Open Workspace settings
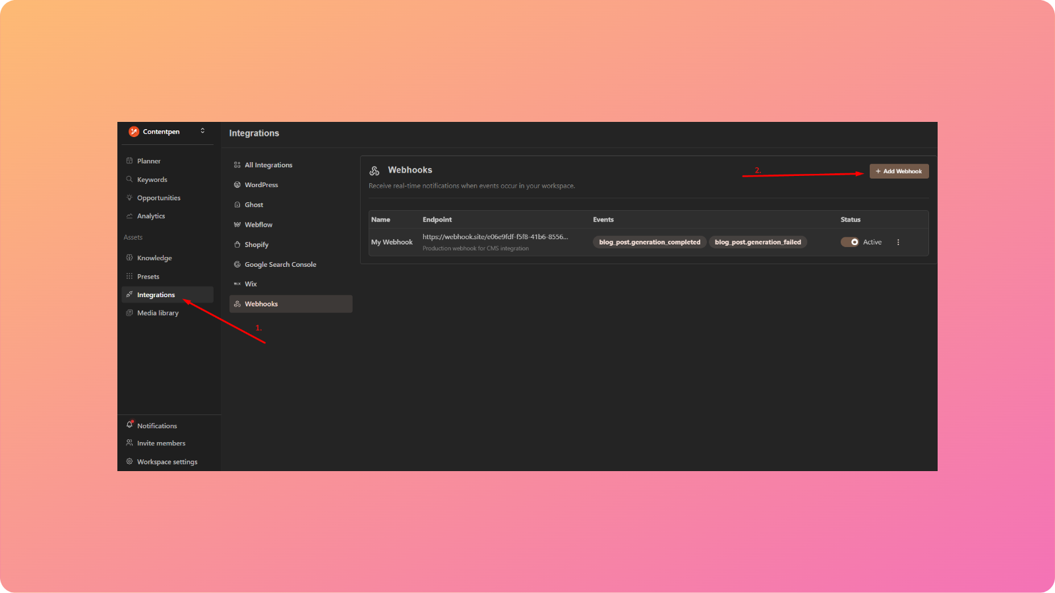Viewport: 1055px width, 593px height. coord(167,461)
